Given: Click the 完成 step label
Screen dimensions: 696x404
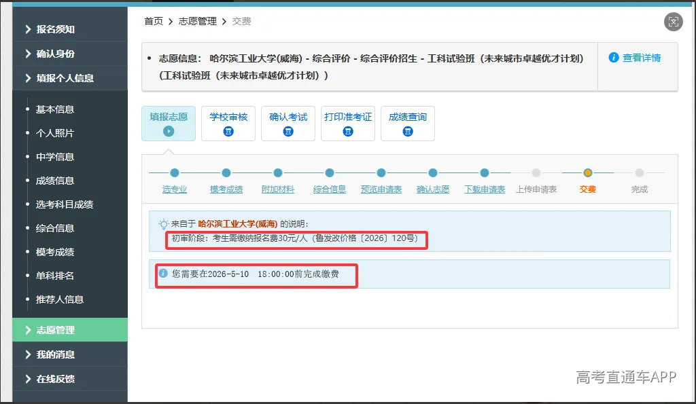Looking at the screenshot, I should tap(640, 189).
